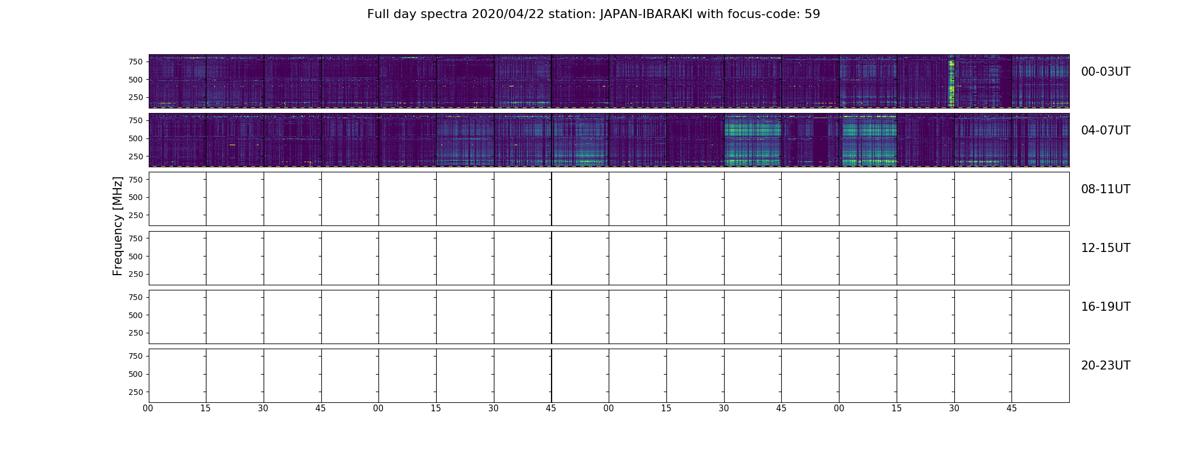Click the 750 tick label of the 12-15UT panel

click(x=136, y=238)
